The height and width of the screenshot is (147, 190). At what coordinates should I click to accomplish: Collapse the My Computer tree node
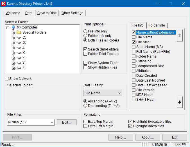(8, 28)
